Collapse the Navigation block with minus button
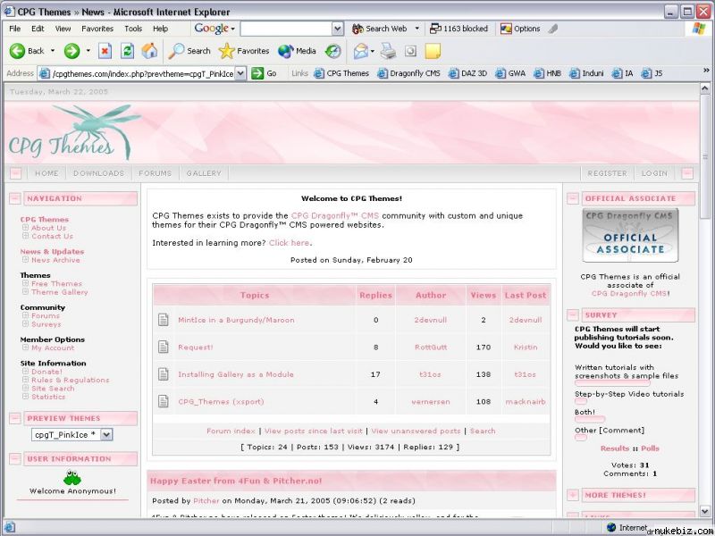Screen dimensions: 715x536 (15, 198)
